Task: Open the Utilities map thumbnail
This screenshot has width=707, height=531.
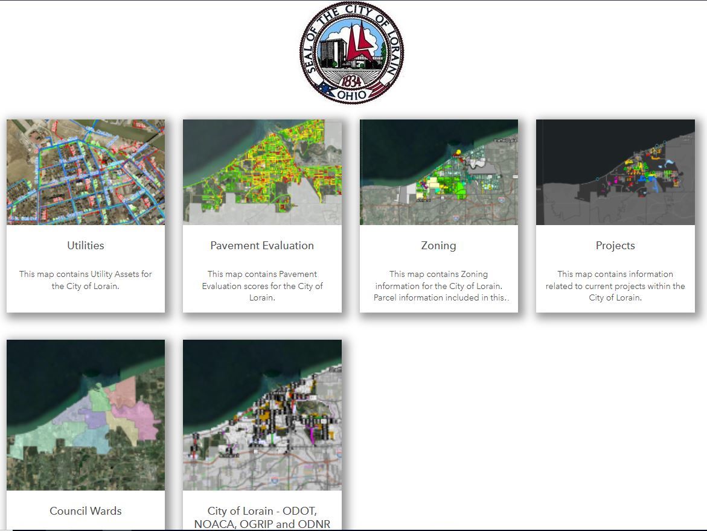Action: point(86,172)
